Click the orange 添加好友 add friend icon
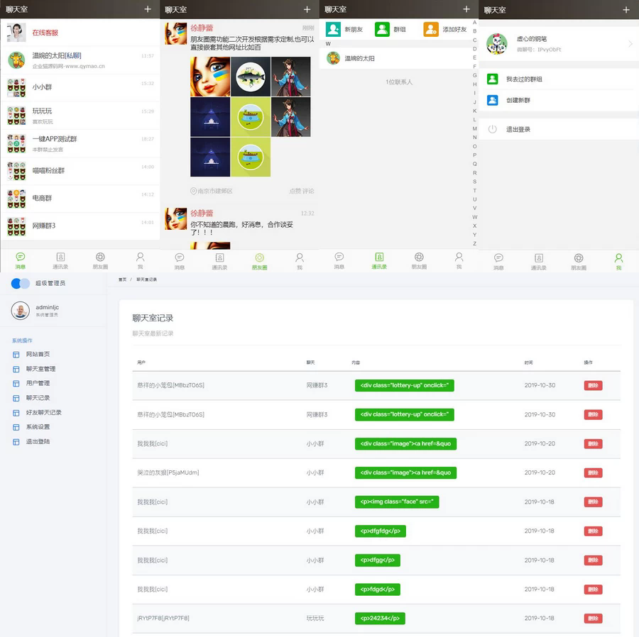 pos(431,29)
